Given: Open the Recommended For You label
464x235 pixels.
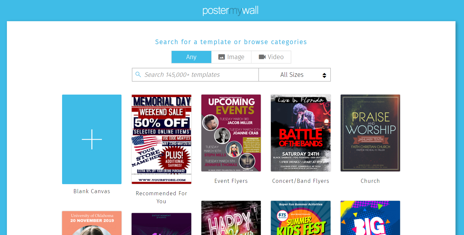Looking at the screenshot, I should 161,197.
